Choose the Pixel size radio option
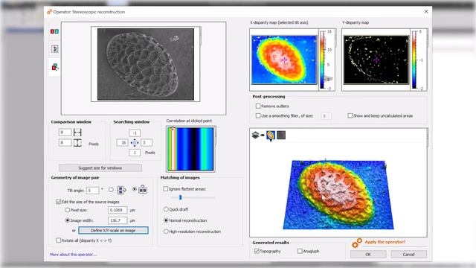The image size is (476, 268). (x=68, y=210)
